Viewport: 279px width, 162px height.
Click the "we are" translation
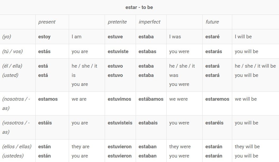coord(80,99)
